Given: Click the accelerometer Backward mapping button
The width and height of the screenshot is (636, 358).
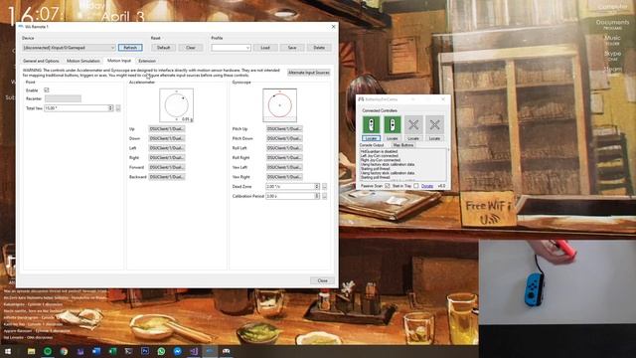Looking at the screenshot, I should [167, 177].
